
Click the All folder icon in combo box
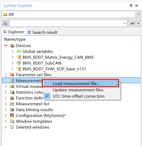5,14
